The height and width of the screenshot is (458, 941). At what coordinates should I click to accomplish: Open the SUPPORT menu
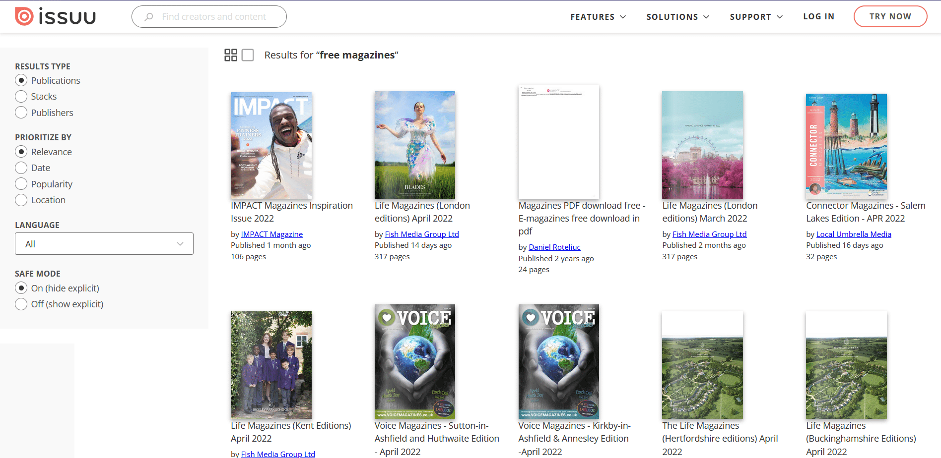(x=756, y=17)
